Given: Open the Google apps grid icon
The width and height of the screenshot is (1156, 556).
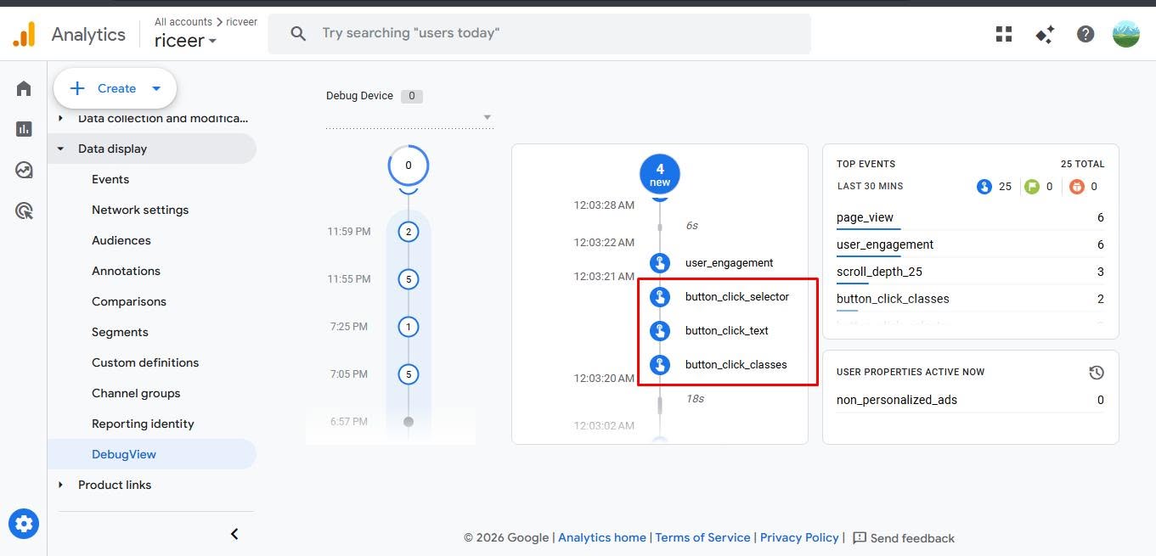Looking at the screenshot, I should point(1004,34).
